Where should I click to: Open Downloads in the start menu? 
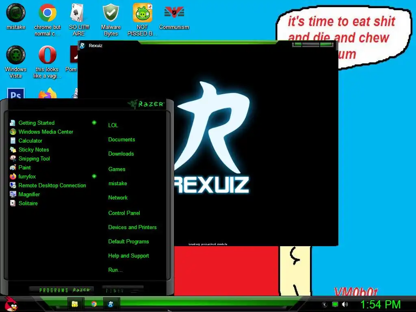(x=121, y=154)
